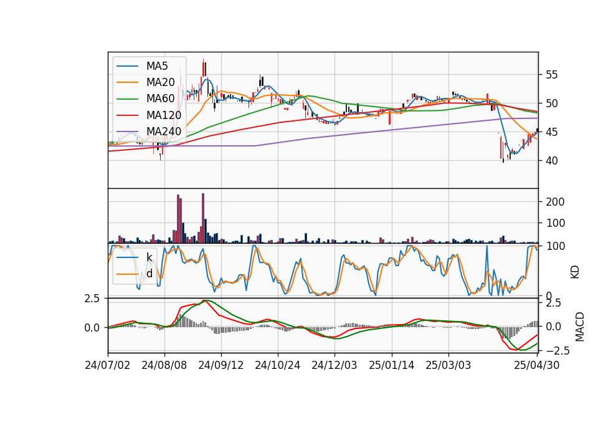598x430 pixels.
Task: Click the MA240 legend label
Action: coord(164,131)
